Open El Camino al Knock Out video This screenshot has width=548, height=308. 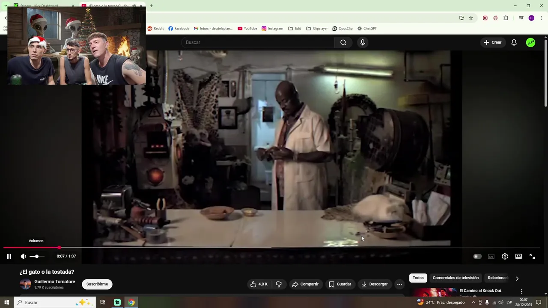(x=480, y=291)
